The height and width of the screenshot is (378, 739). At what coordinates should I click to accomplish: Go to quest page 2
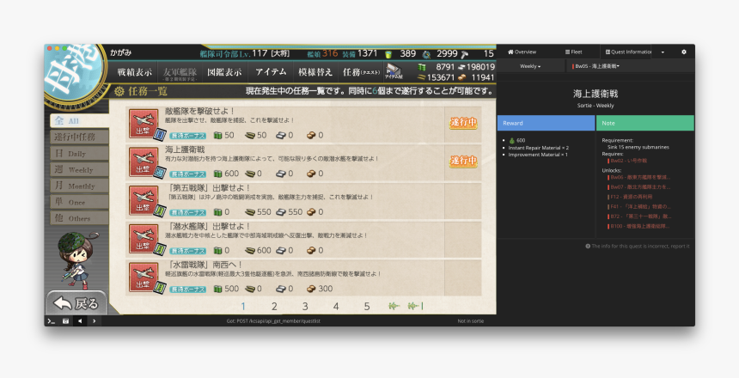click(274, 307)
